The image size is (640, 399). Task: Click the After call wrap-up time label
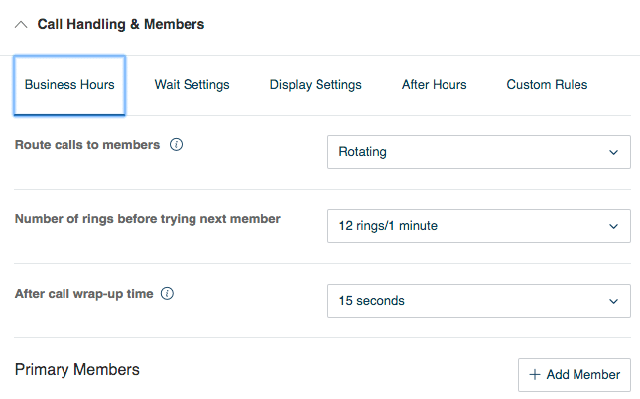83,294
